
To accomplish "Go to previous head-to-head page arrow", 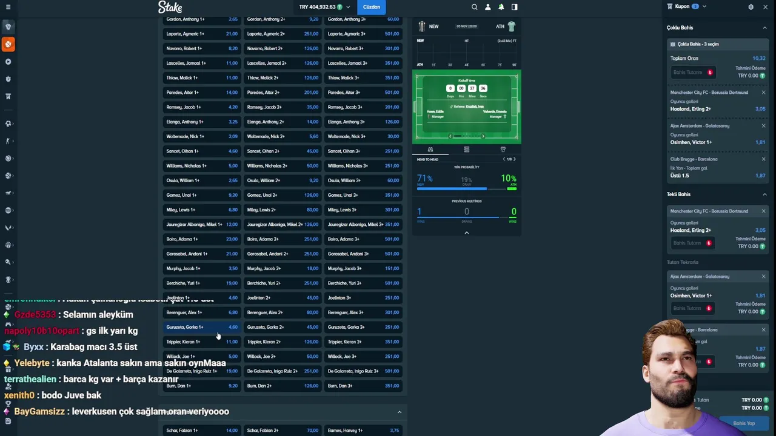I will coord(504,159).
